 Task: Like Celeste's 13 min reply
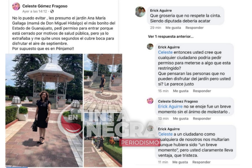tap(181, 118)
